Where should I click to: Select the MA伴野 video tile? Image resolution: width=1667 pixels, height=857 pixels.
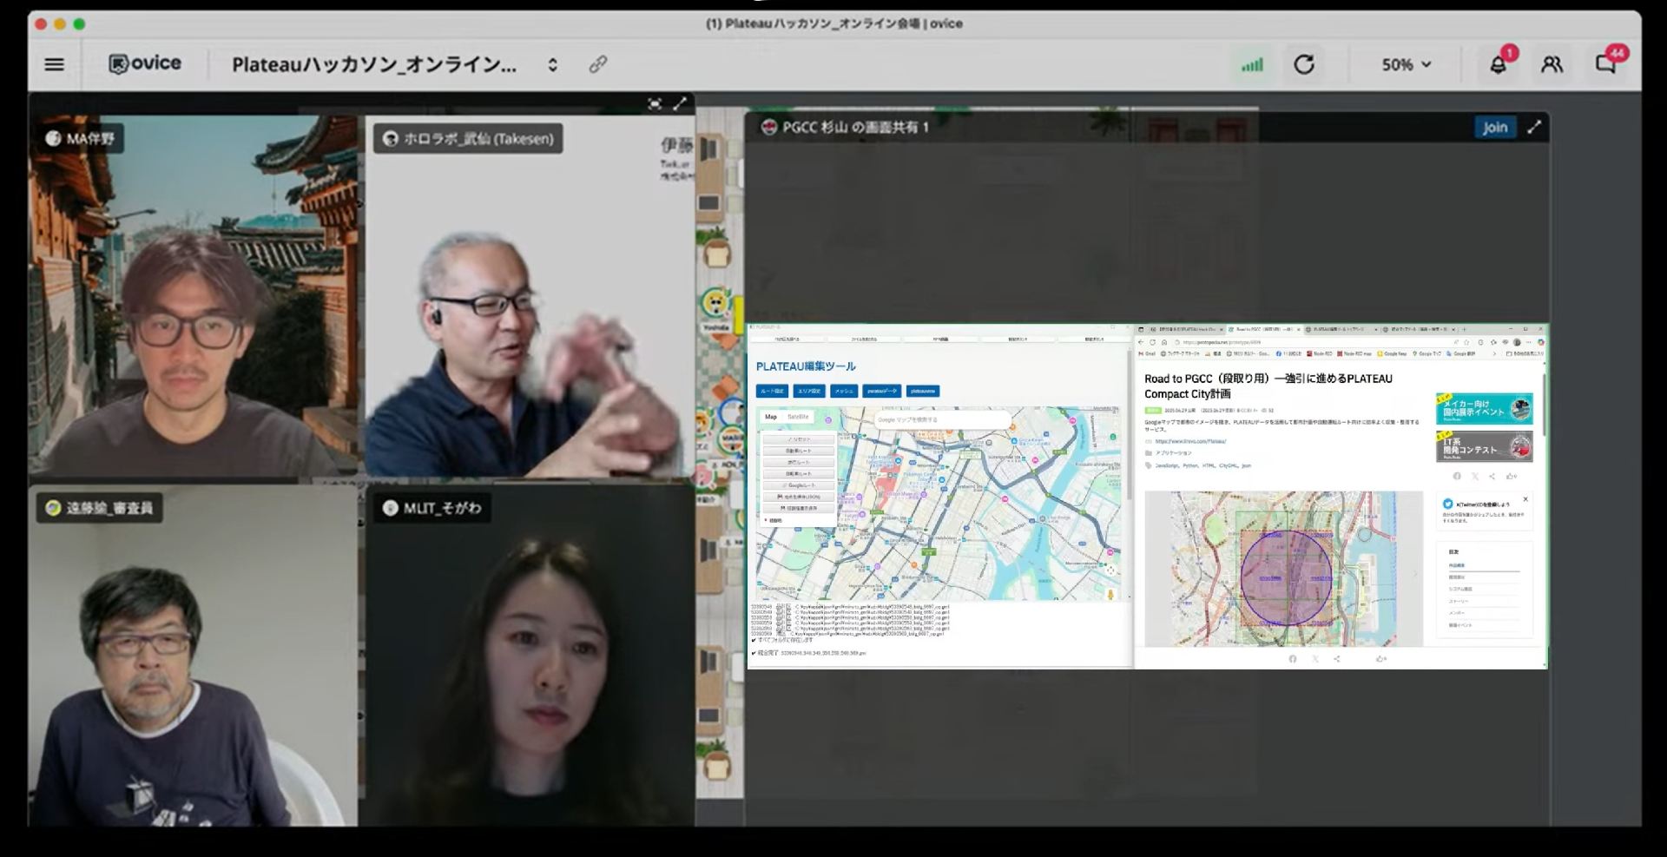(192, 295)
